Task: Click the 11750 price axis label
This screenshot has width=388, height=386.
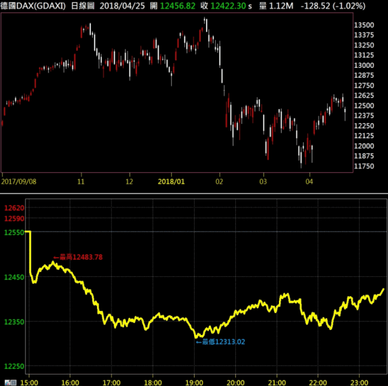Action: tap(363, 166)
